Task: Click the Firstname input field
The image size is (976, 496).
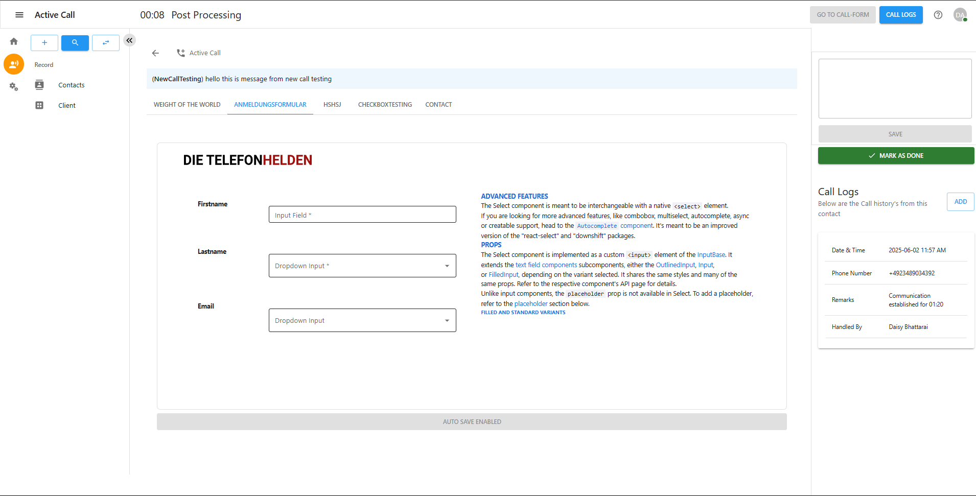Action: click(362, 215)
